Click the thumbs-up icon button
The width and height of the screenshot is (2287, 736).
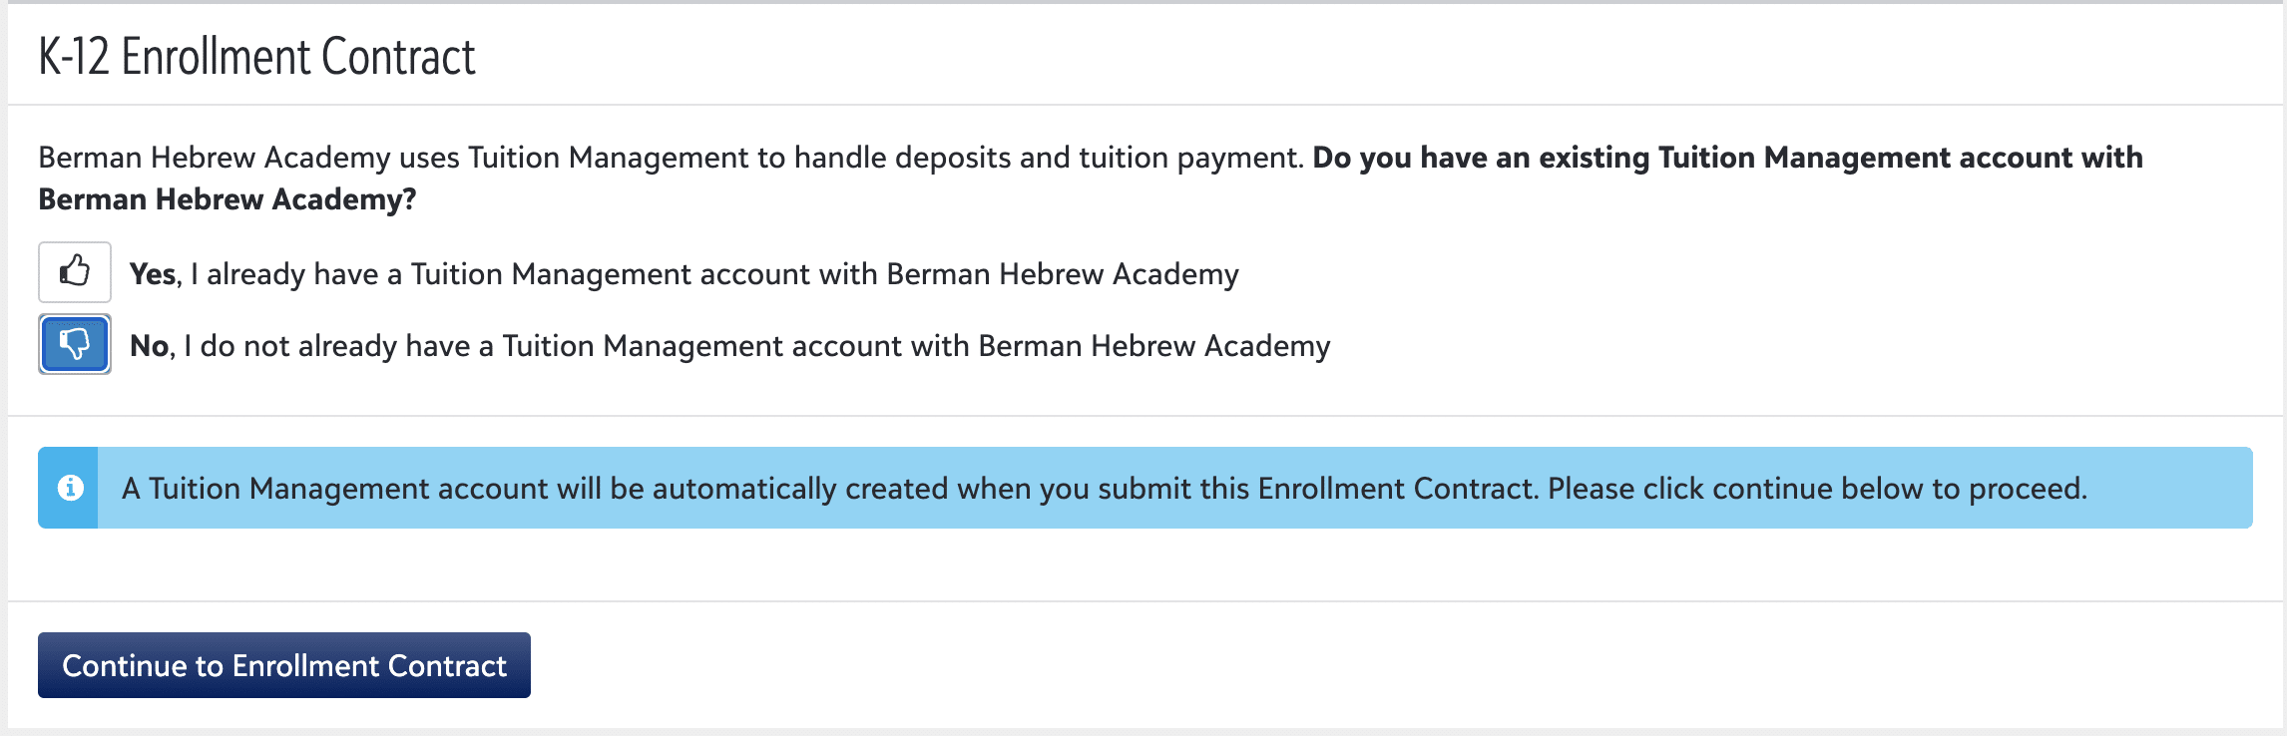pos(75,272)
